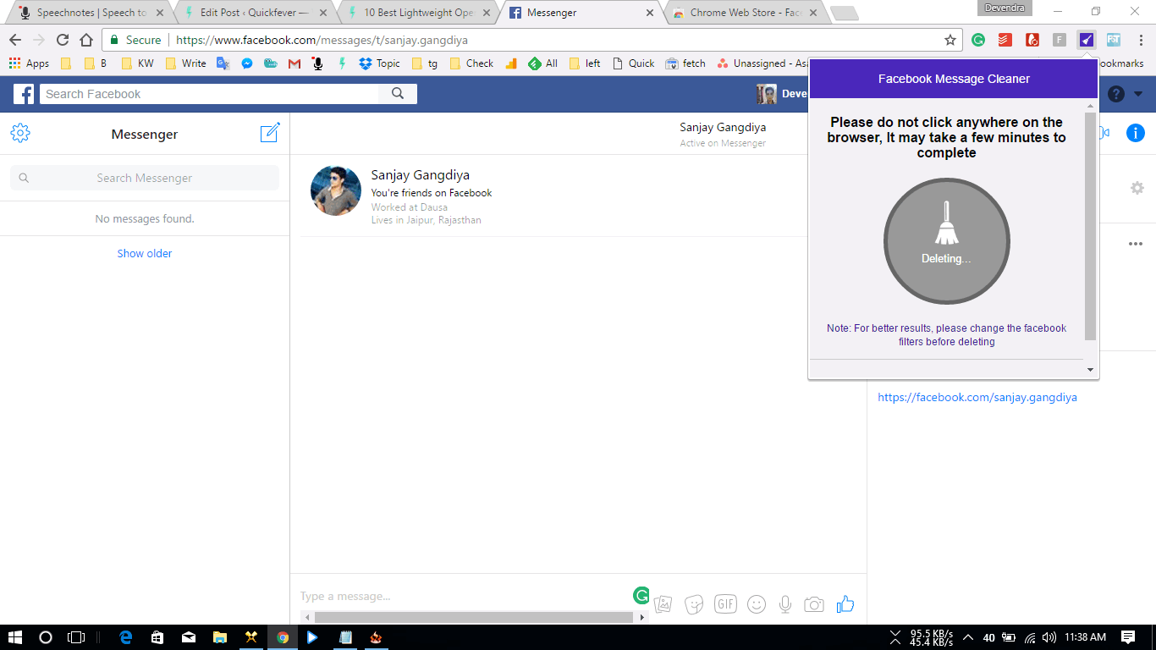Reload the page with refresh icon

(63, 40)
